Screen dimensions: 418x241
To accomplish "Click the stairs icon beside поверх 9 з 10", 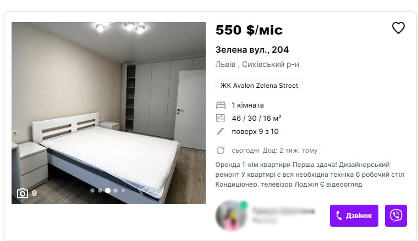I will tap(220, 131).
